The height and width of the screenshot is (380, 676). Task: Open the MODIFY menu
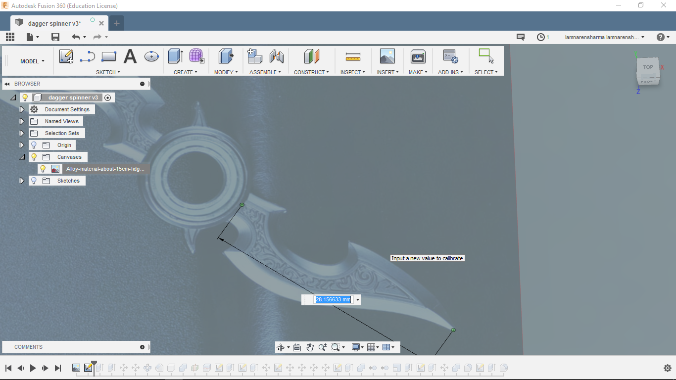pos(226,72)
